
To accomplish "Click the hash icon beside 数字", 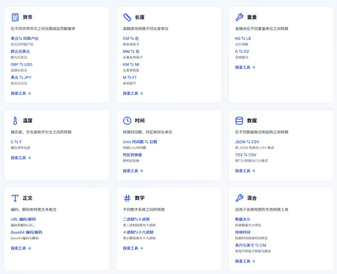I will [127, 198].
